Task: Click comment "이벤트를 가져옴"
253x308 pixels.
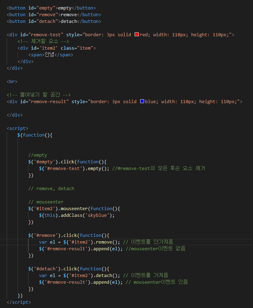Action: click(149, 275)
